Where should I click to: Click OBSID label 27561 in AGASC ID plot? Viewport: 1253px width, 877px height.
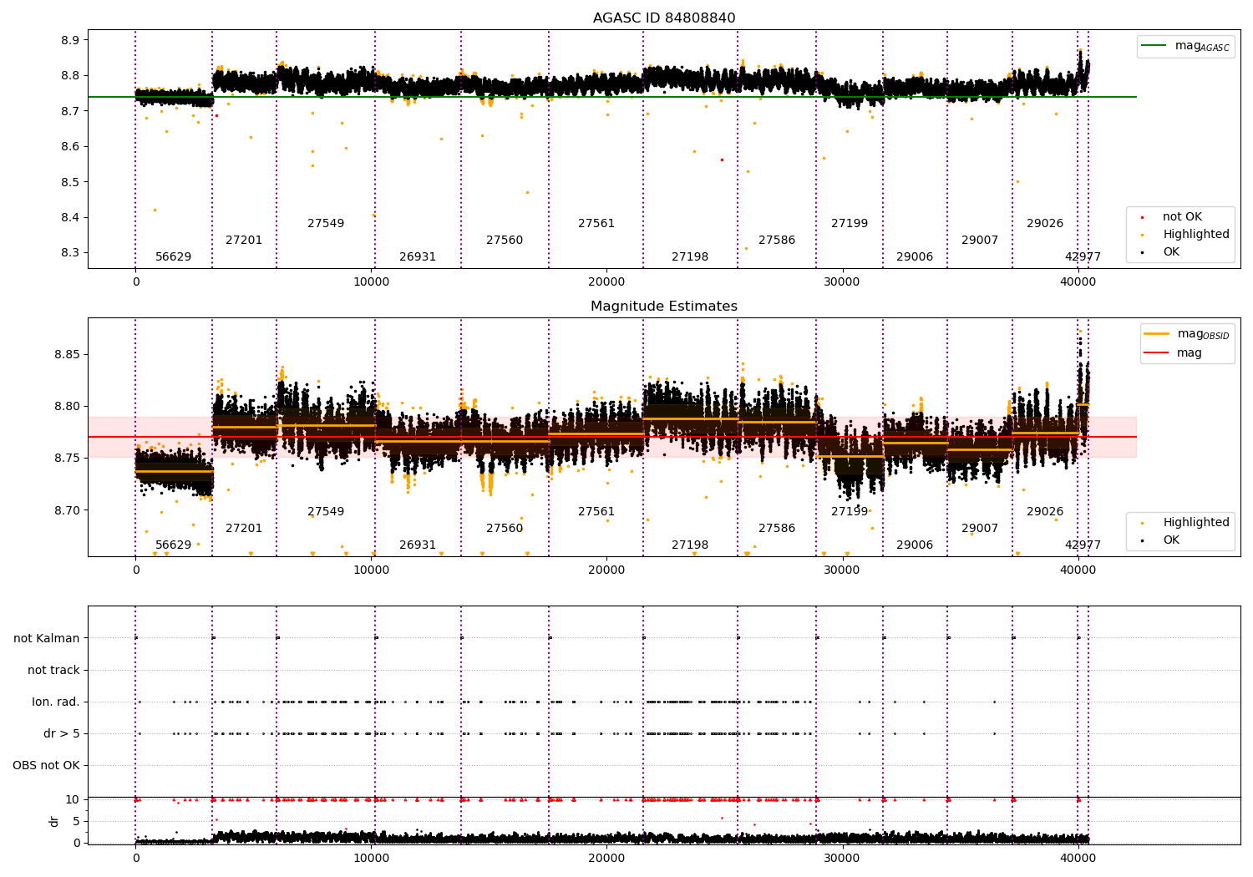coord(596,224)
